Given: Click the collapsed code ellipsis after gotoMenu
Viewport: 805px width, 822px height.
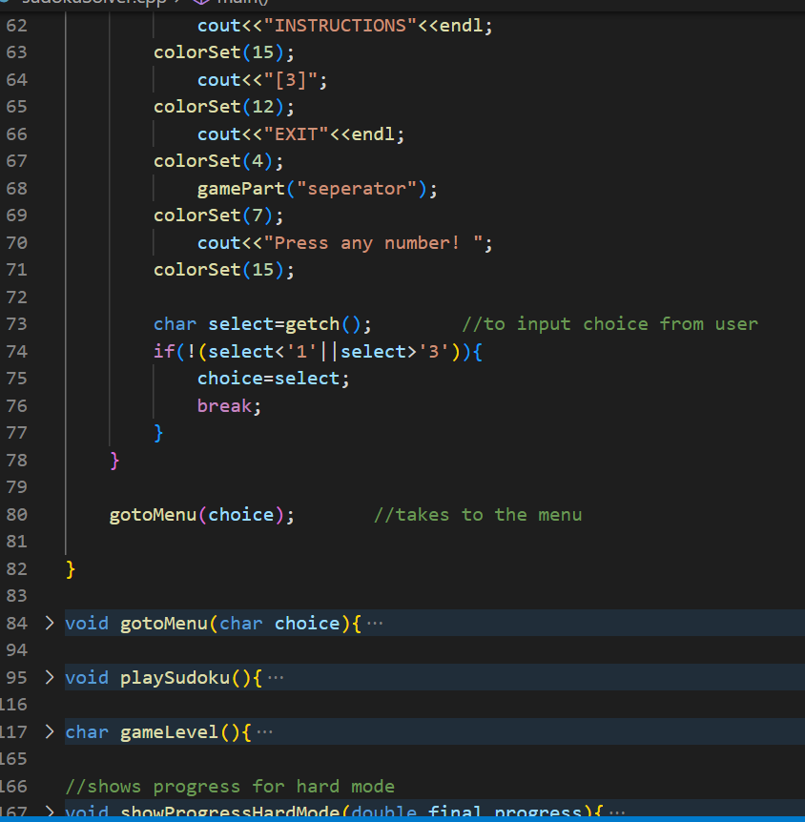Looking at the screenshot, I should click(x=374, y=623).
